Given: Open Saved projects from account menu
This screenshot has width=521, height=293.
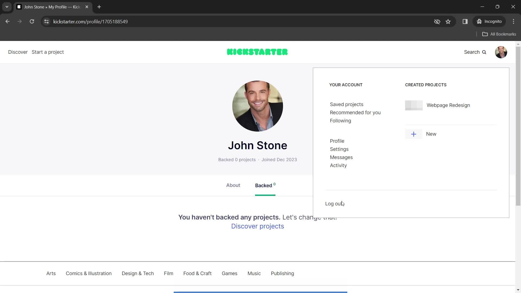Looking at the screenshot, I should point(346,104).
